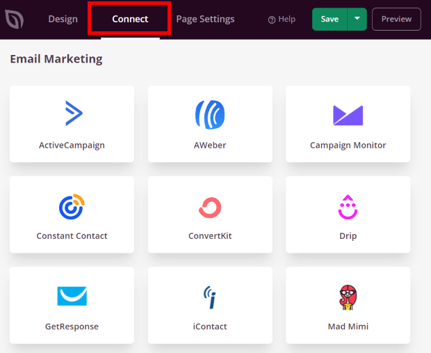Viewport: 431px width, 353px height.
Task: Open the Save dropdown arrow
Action: [357, 19]
